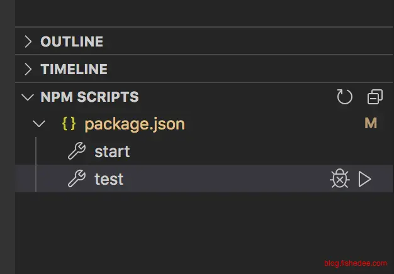The width and height of the screenshot is (394, 274).
Task: Refresh the NPM scripts list
Action: (x=345, y=97)
